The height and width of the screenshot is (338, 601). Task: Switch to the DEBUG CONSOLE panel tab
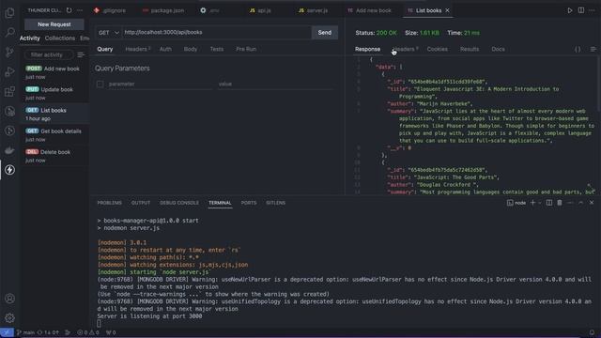[179, 203]
